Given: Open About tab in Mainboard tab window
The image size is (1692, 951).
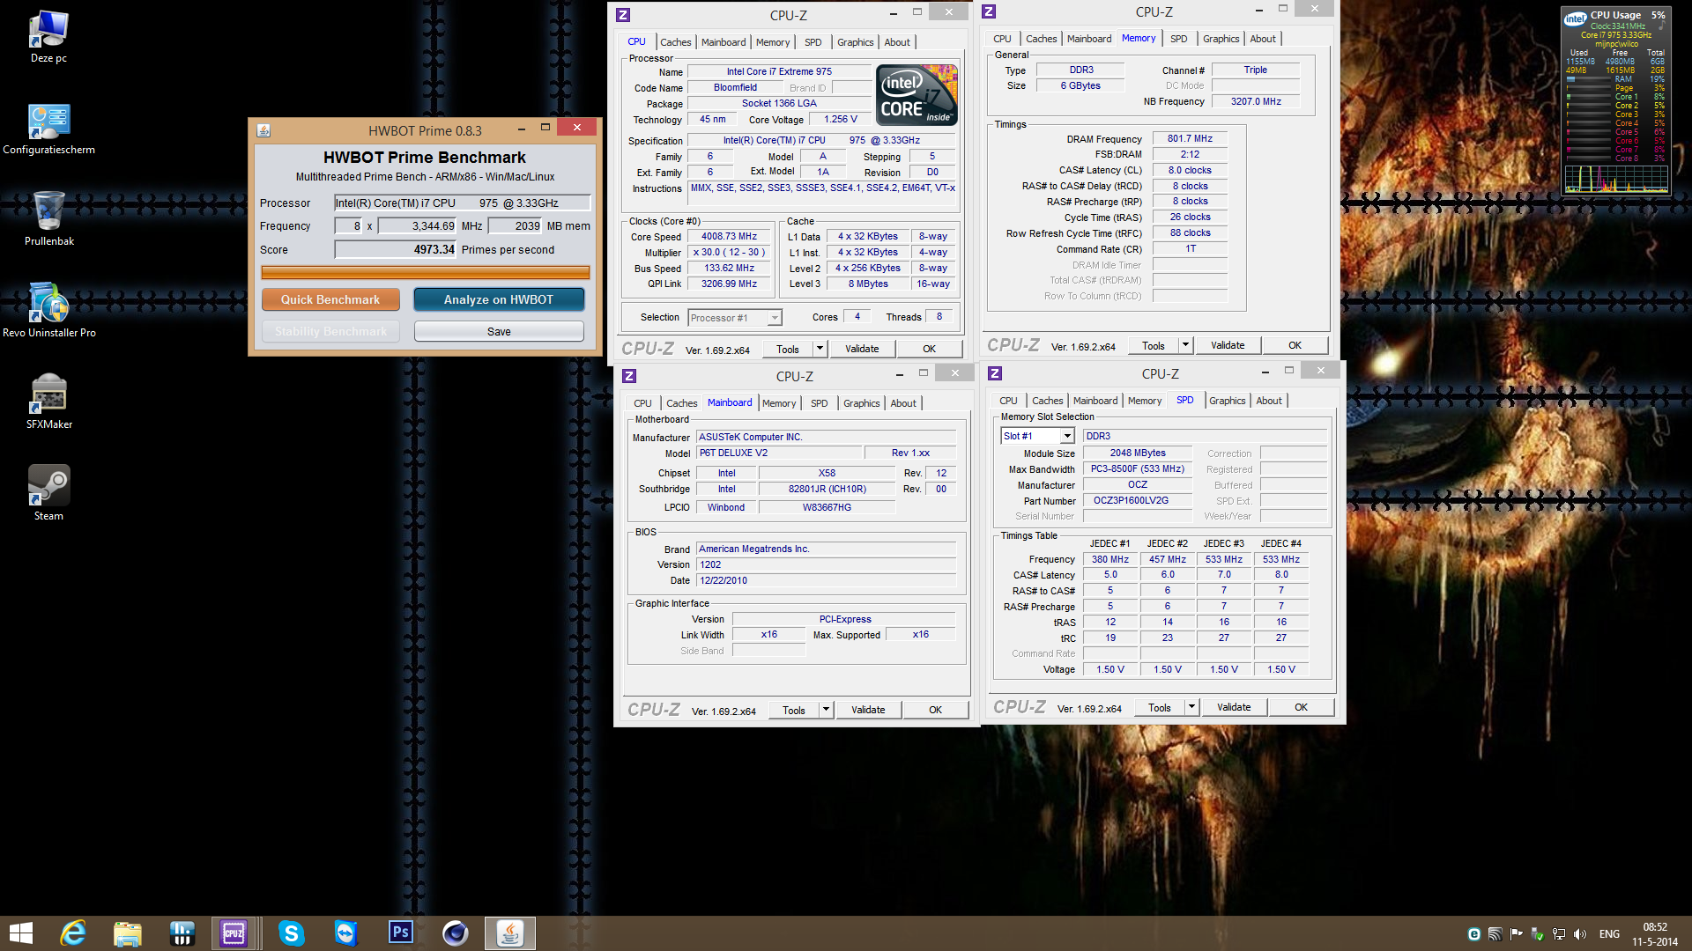Looking at the screenshot, I should point(902,403).
